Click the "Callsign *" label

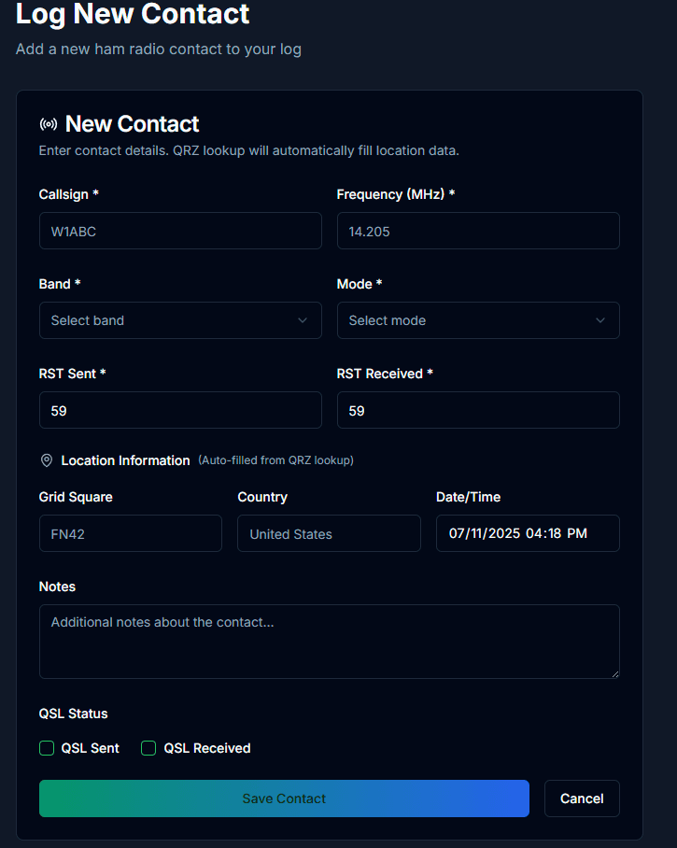tap(69, 194)
